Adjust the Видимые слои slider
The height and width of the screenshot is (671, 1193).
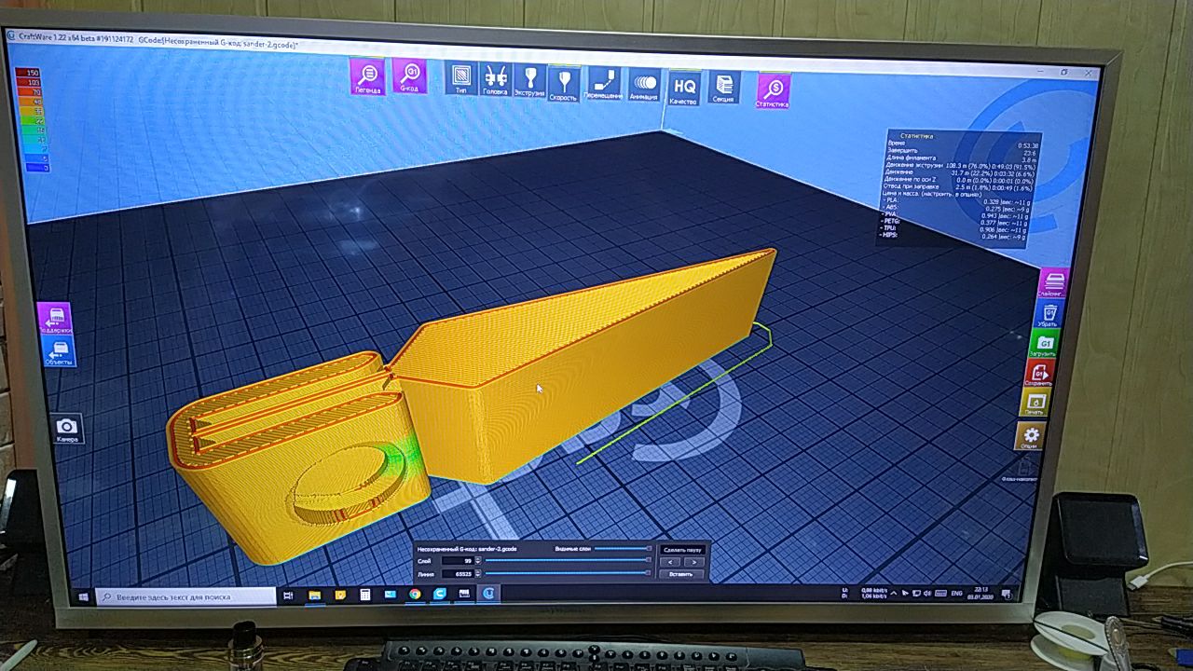623,549
